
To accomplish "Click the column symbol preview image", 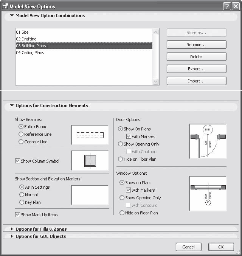I will (90, 160).
